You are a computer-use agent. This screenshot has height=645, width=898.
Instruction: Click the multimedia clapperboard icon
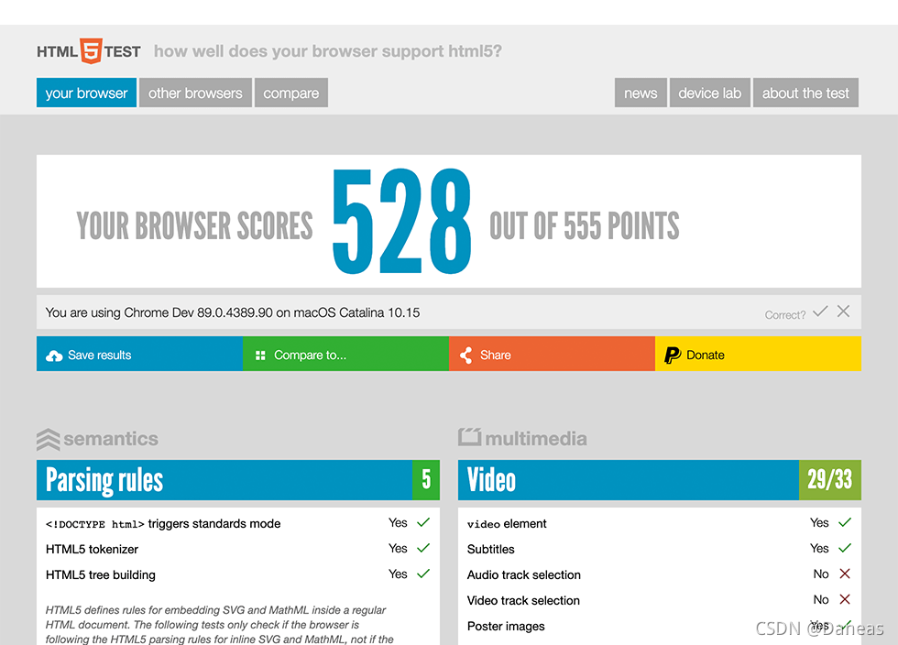[469, 436]
